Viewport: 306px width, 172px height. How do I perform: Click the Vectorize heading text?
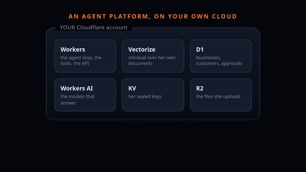[142, 49]
